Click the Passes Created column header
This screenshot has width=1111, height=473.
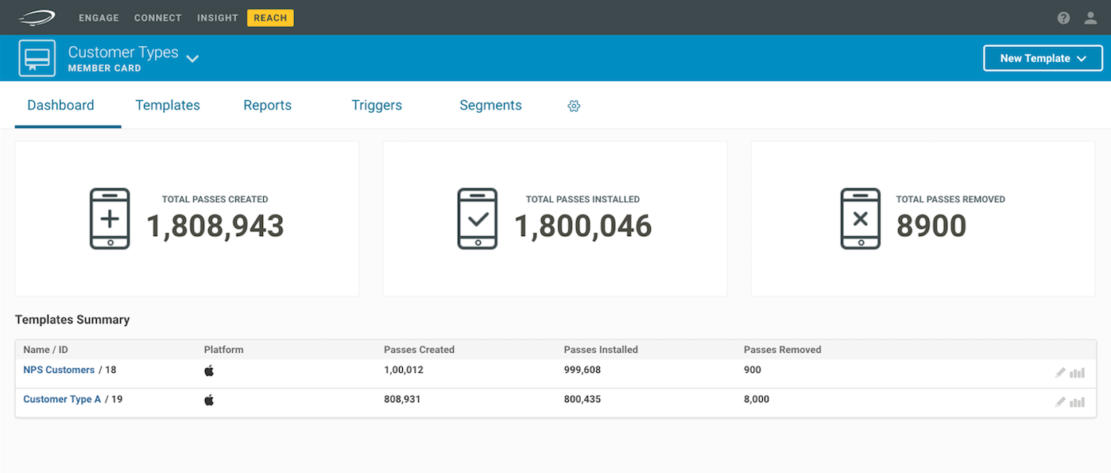click(x=419, y=350)
